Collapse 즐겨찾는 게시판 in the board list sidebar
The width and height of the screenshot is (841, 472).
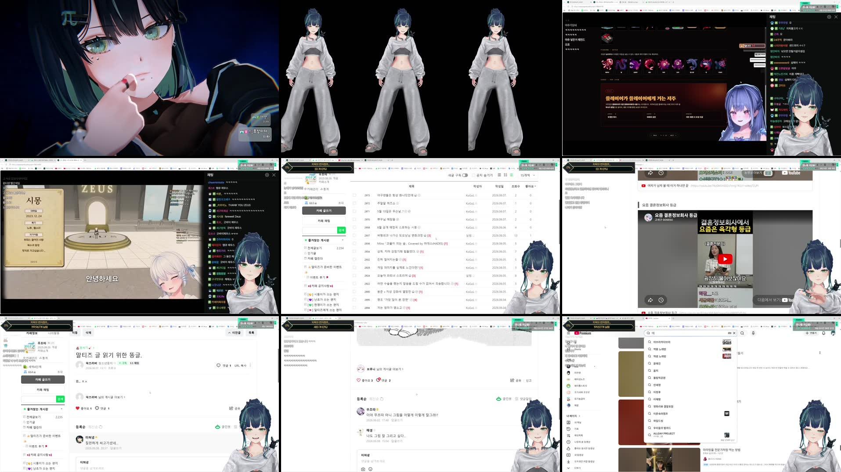tap(343, 240)
